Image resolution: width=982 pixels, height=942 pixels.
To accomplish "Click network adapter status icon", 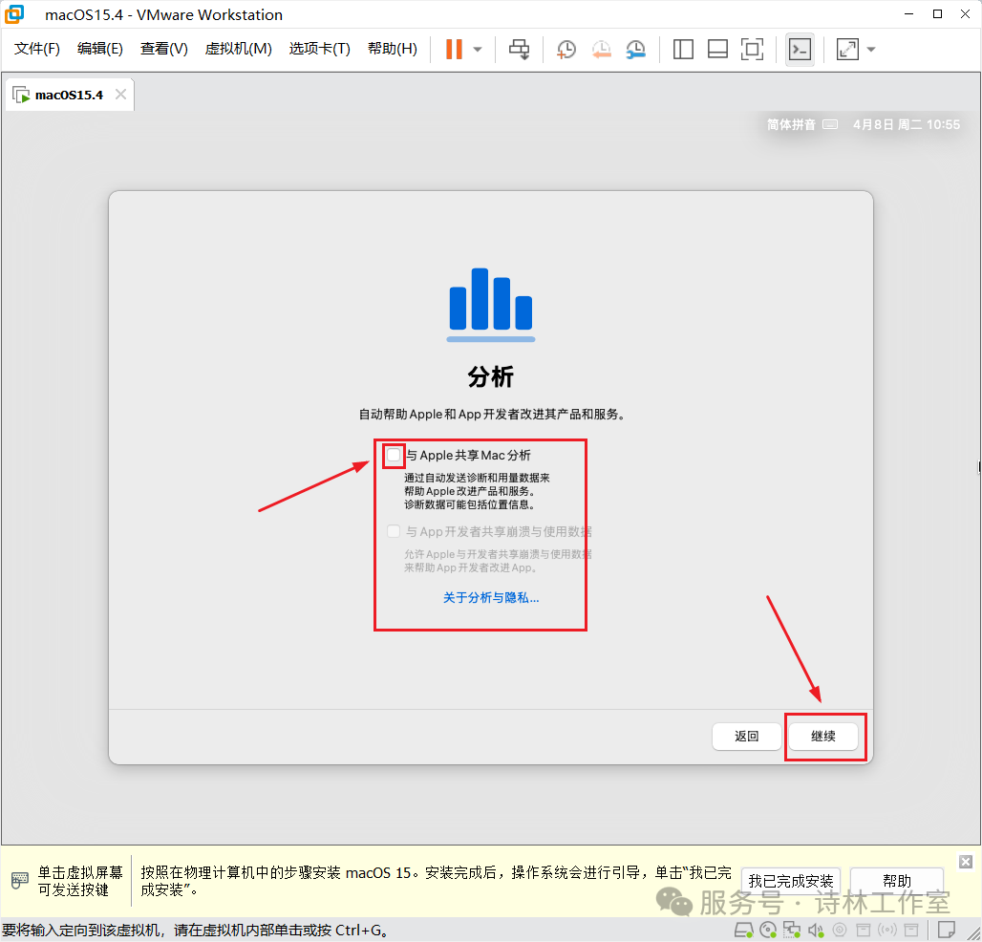I will [x=792, y=931].
